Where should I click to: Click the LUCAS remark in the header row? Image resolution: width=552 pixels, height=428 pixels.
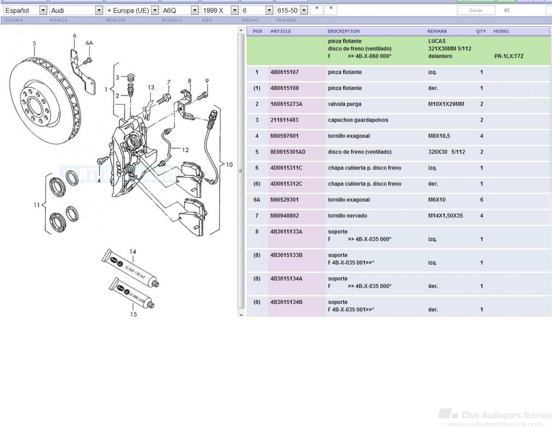pyautogui.click(x=437, y=41)
